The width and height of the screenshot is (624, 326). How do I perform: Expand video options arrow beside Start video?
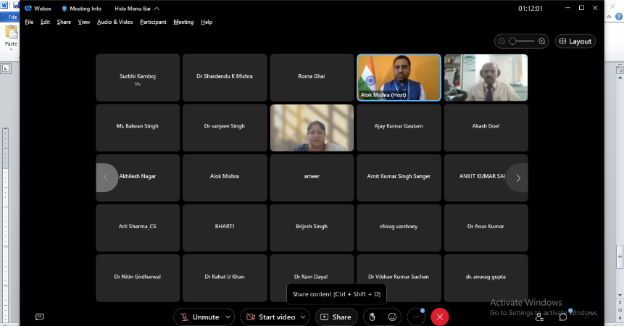(x=304, y=317)
